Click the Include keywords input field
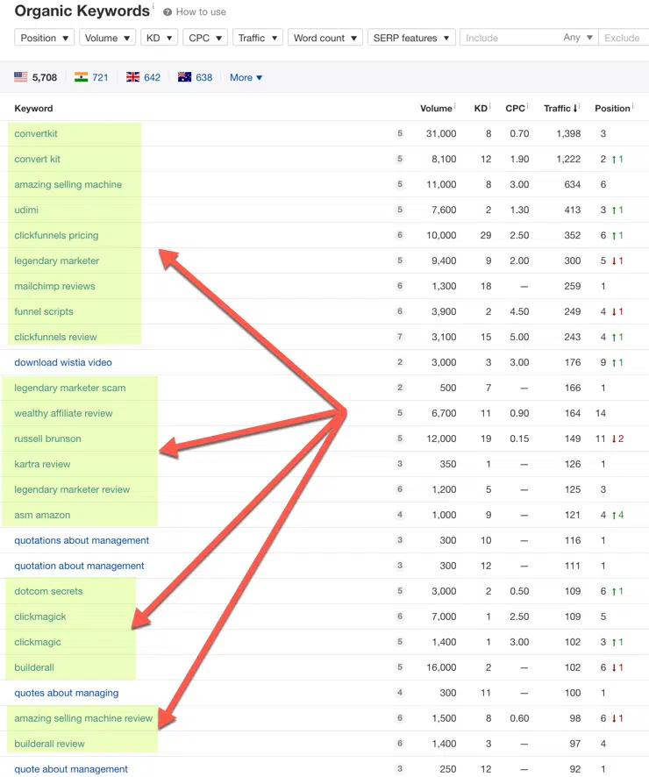Image resolution: width=649 pixels, height=777 pixels. tap(510, 38)
